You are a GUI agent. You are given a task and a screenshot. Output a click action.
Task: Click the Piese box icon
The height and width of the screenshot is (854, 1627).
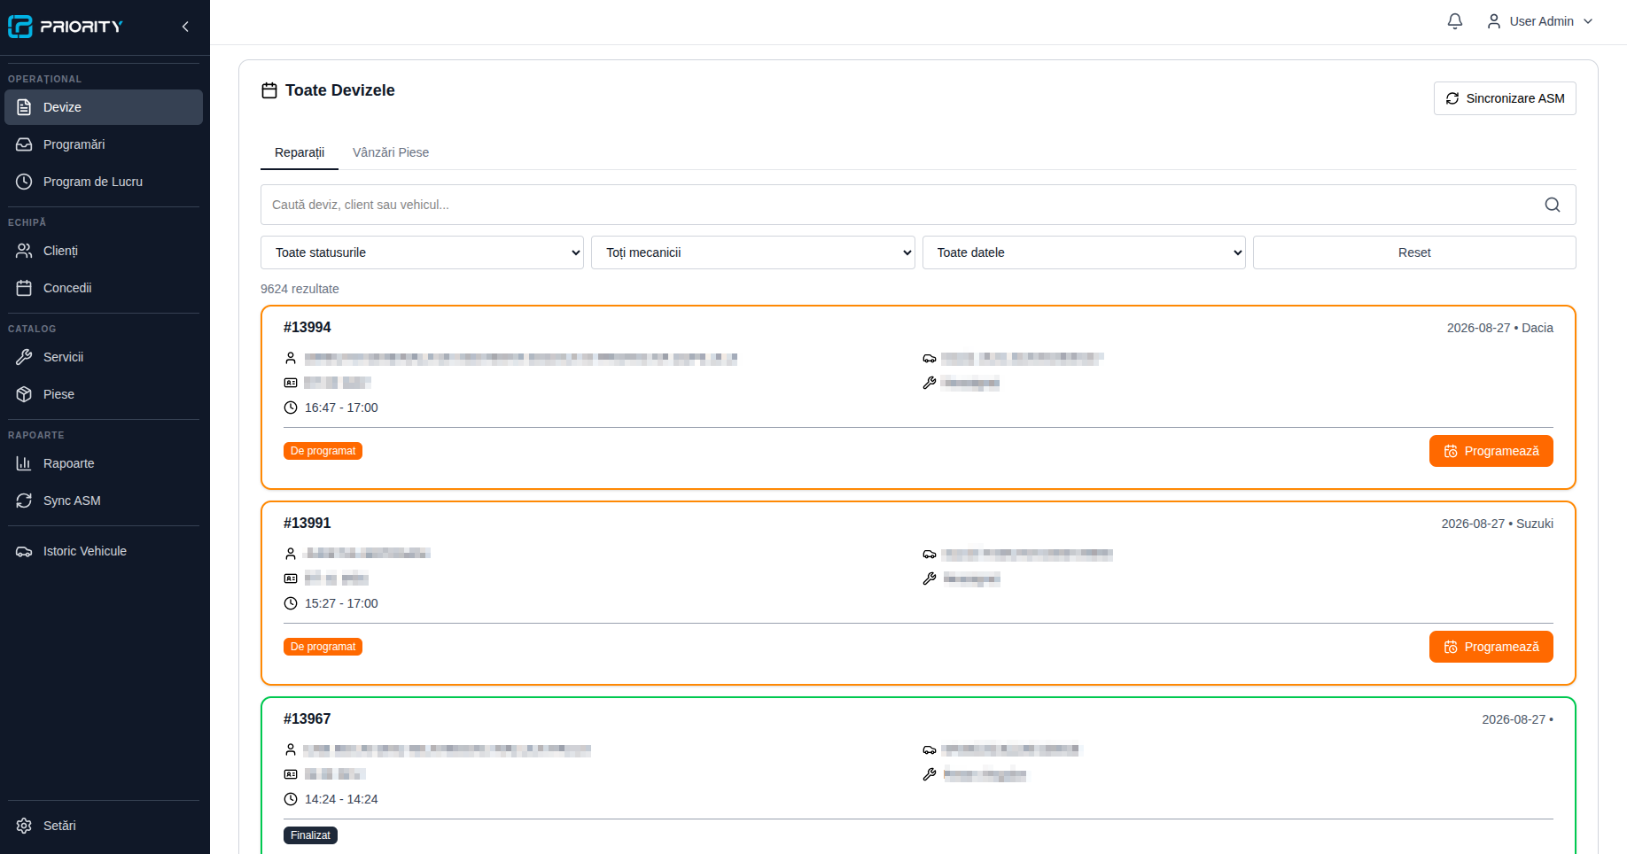(x=25, y=394)
